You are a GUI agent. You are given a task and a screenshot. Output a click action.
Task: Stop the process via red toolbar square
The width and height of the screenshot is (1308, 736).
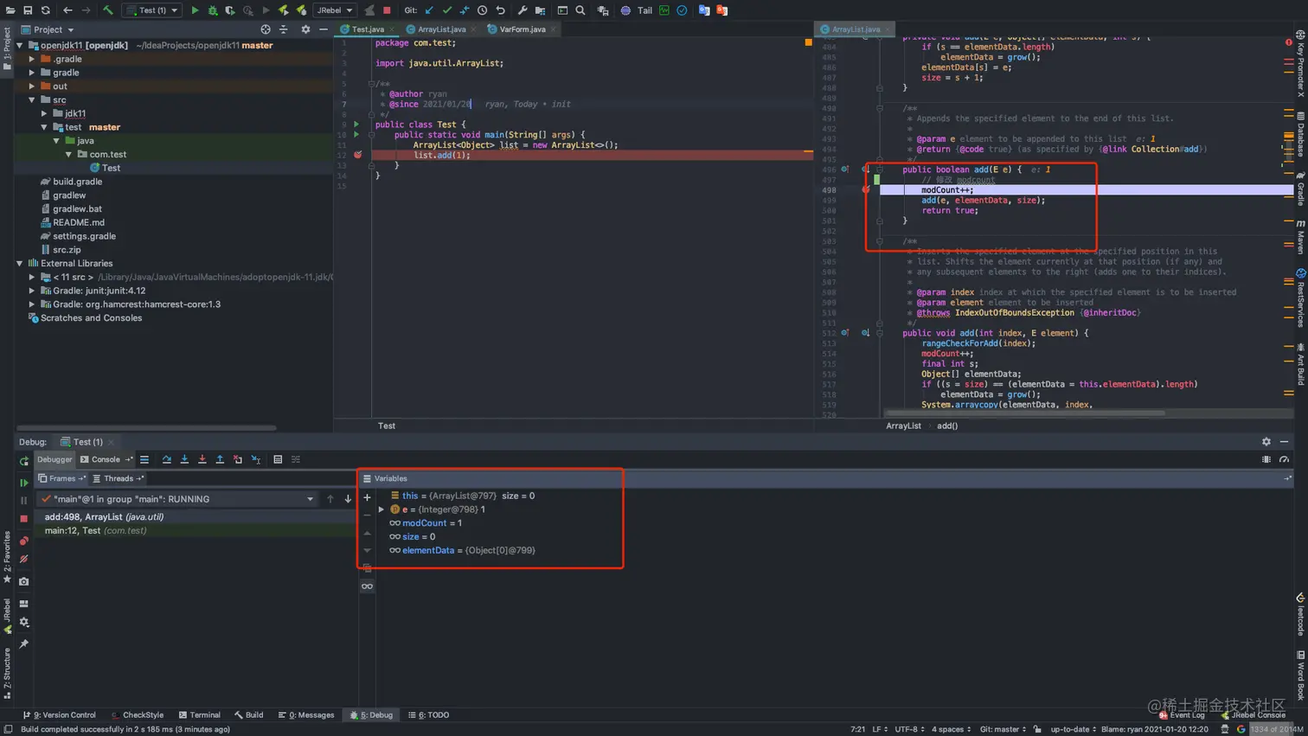point(387,10)
